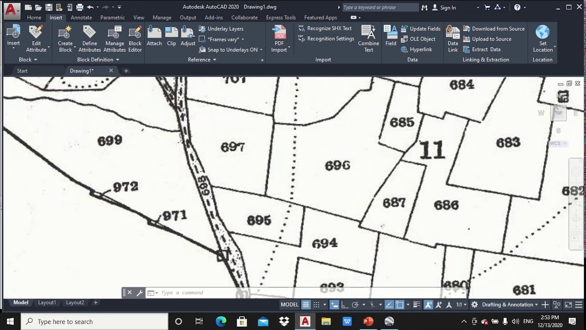The width and height of the screenshot is (586, 330).
Task: Open the Workspace Switching gear icon
Action: 475,305
